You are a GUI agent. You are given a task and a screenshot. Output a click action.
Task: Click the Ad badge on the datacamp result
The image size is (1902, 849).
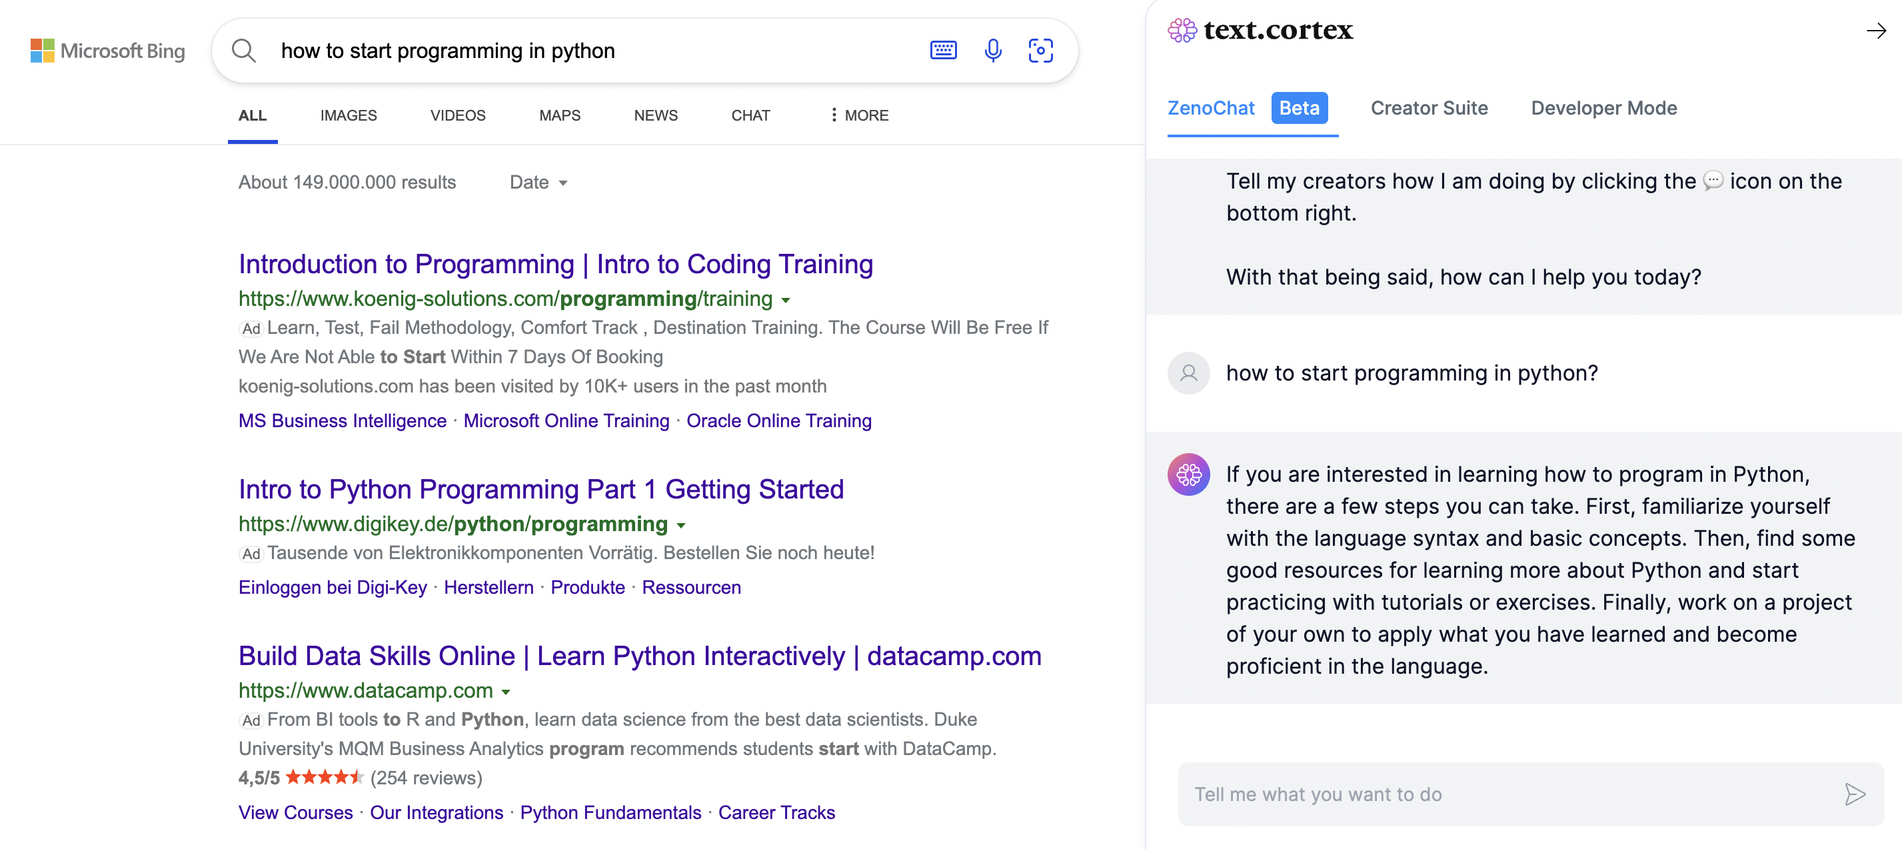click(251, 720)
